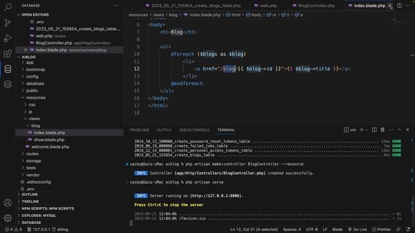Change language mode Blade

tap(337, 229)
